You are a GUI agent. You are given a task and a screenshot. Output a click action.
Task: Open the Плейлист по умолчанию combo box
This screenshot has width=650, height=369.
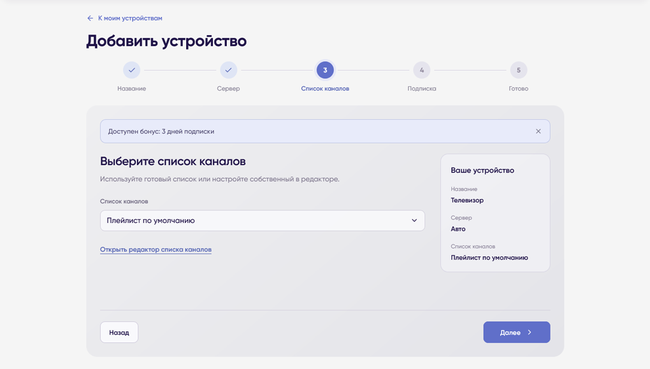coord(263,221)
